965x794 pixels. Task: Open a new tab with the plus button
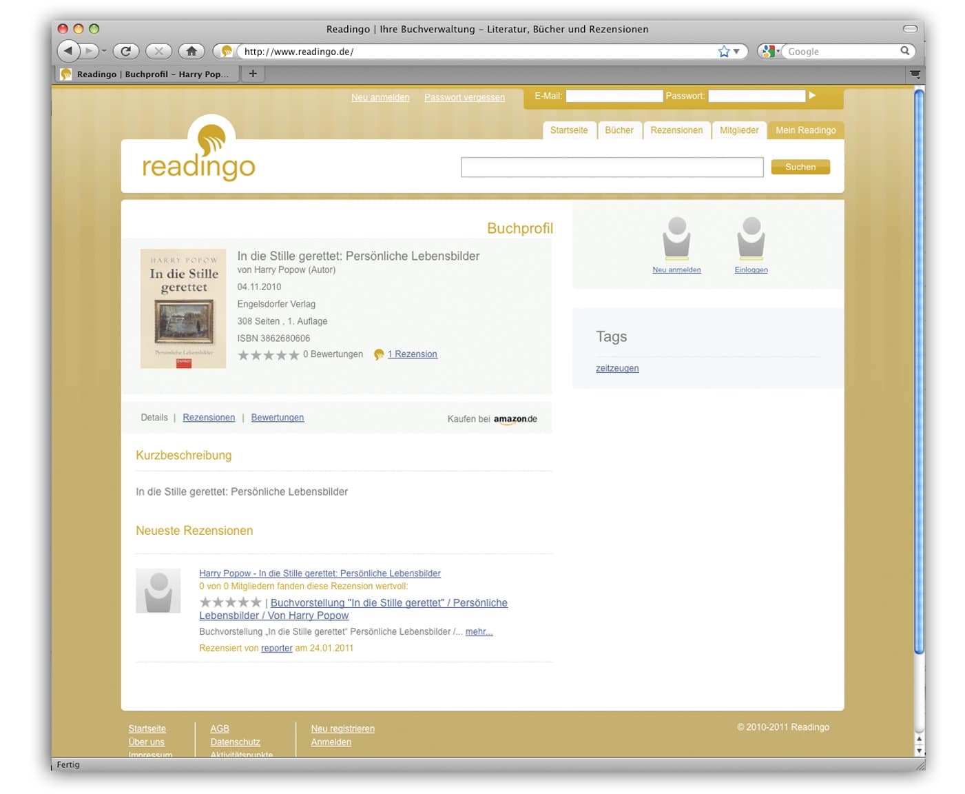click(x=253, y=74)
